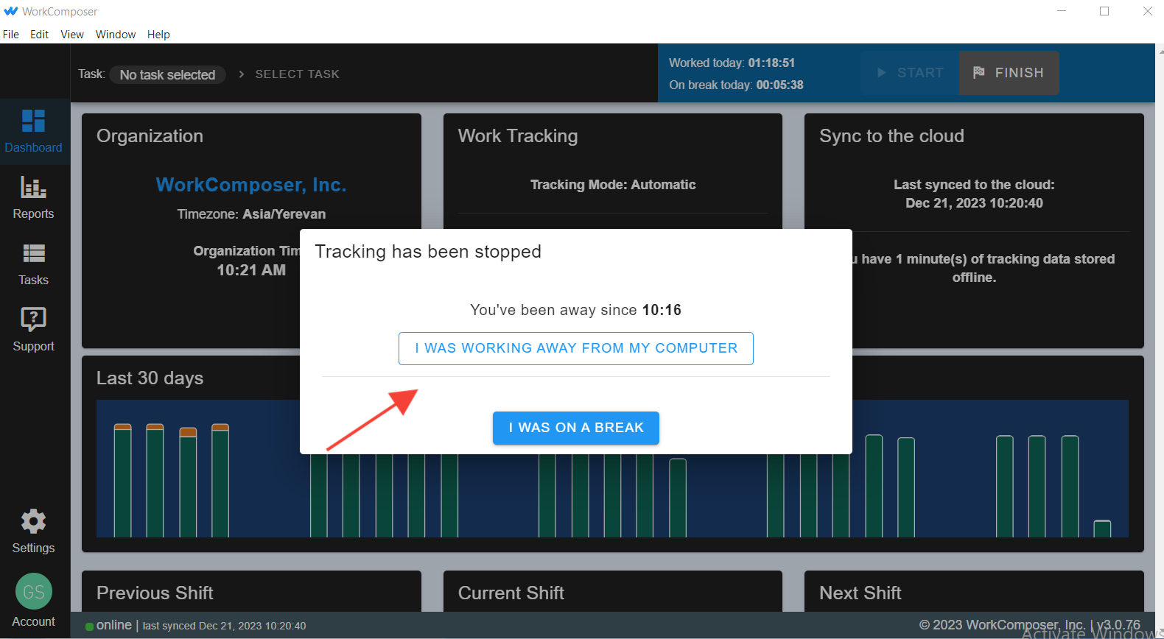
Task: Click the No task selected chip
Action: (167, 75)
